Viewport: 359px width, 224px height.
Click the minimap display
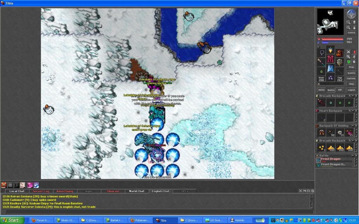click(x=330, y=22)
